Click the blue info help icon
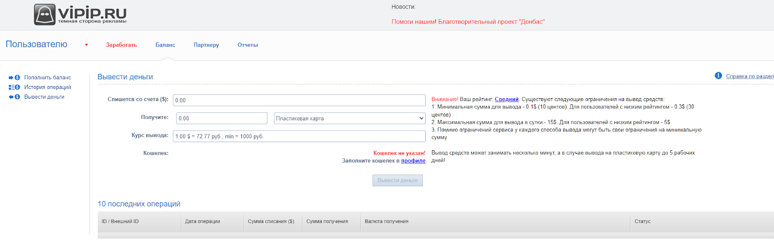 [718, 76]
